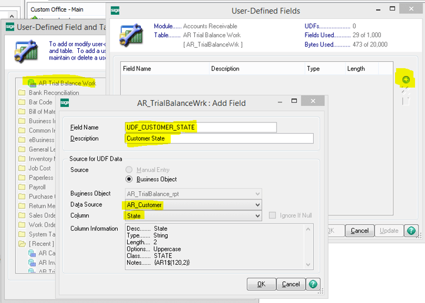Click the help icon in Add Field dialog
The height and width of the screenshot is (303, 425).
click(313, 284)
